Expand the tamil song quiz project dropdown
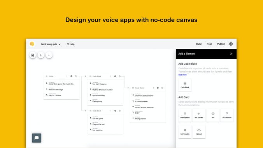Image resolution: width=263 pixels, height=148 pixels. tap(51, 44)
